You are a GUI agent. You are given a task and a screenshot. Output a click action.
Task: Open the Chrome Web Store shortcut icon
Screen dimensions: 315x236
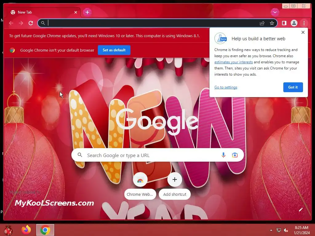[140, 179]
